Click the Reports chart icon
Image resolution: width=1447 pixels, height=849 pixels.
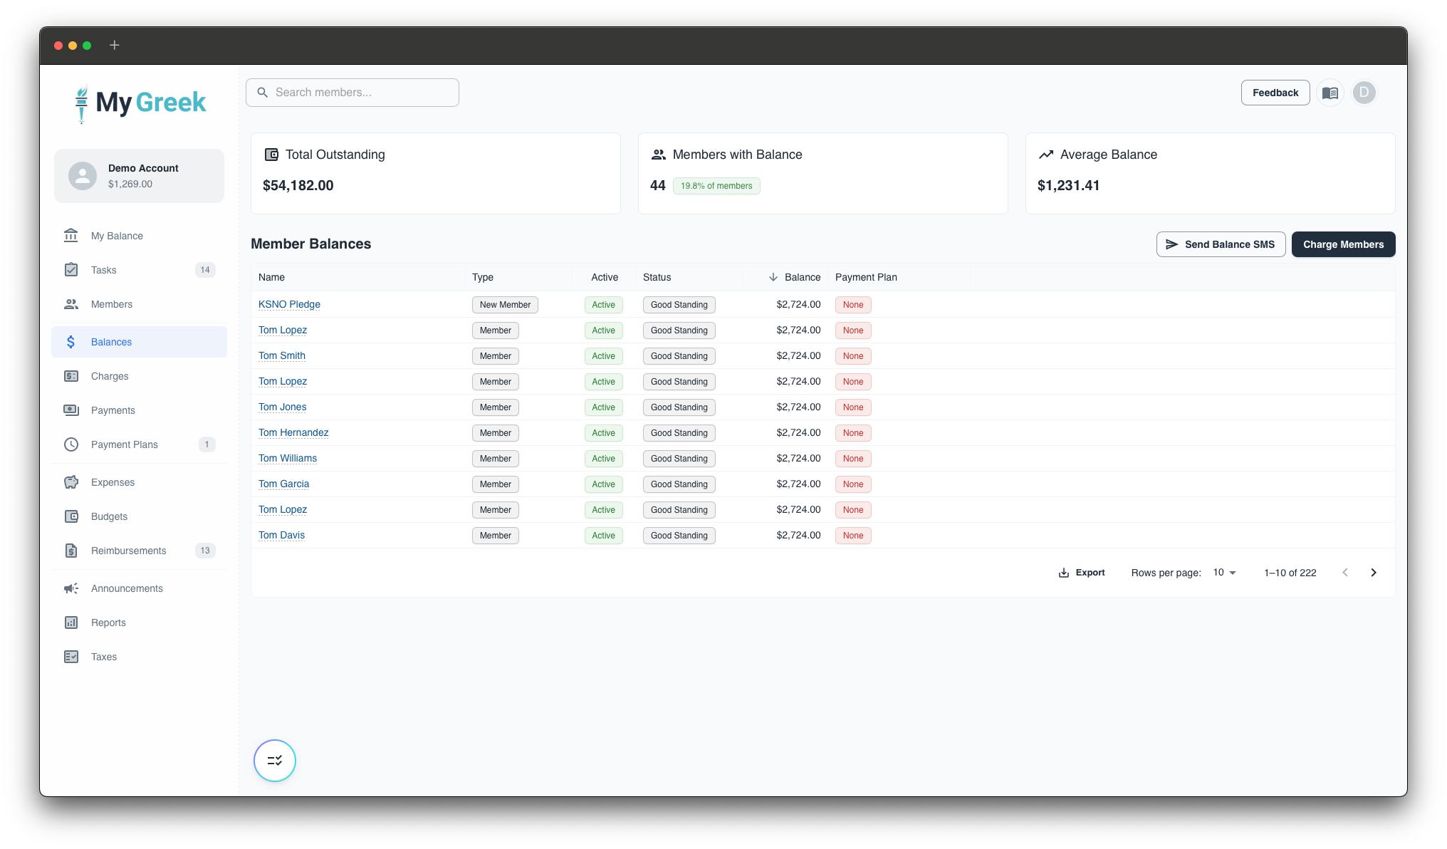(71, 623)
